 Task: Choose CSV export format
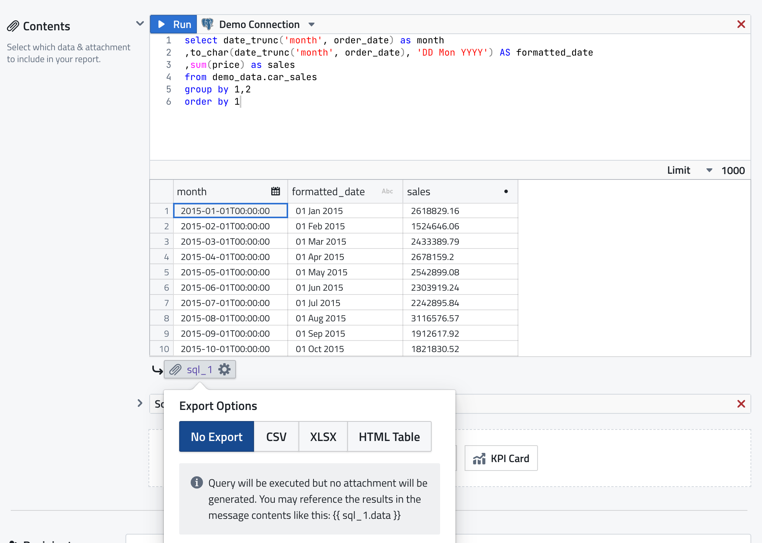click(x=276, y=437)
